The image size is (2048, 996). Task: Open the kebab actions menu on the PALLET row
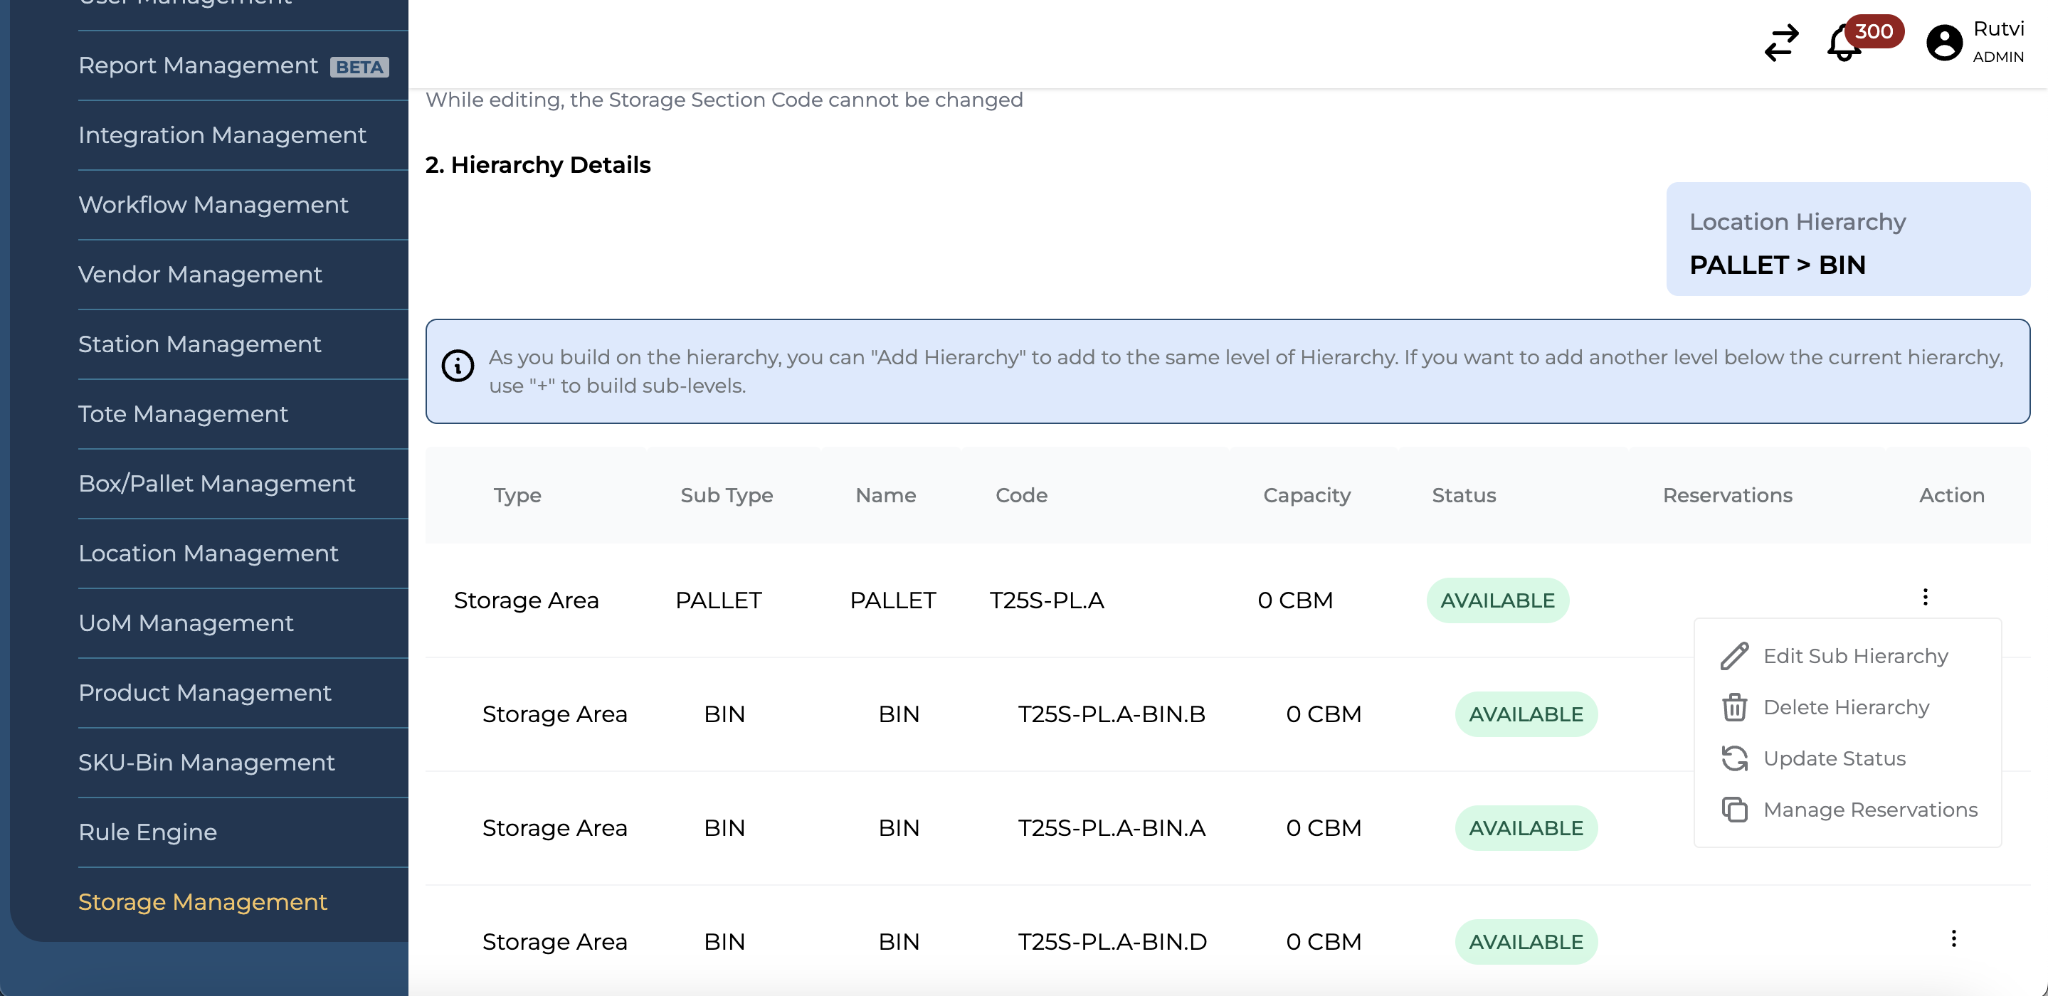1926,596
